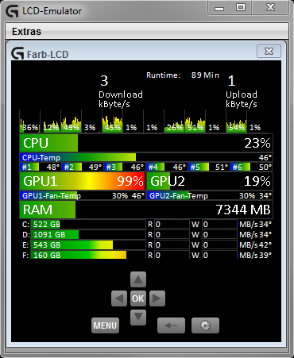Click the back arrow LCD button
The image size is (294, 358).
click(171, 325)
